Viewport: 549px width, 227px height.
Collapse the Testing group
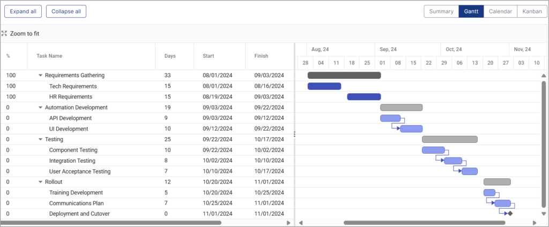point(40,139)
